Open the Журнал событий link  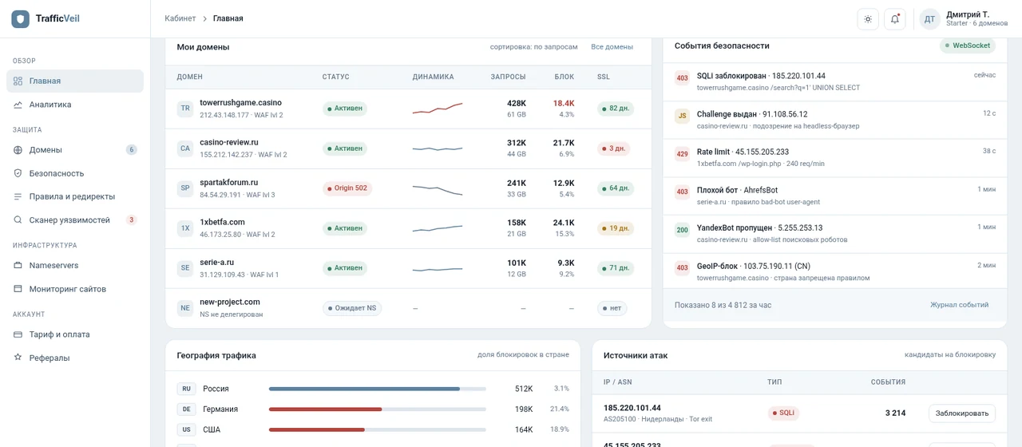(x=959, y=305)
